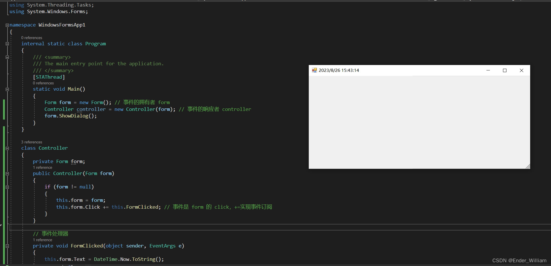This screenshot has width=551, height=266.
Task: Show "3 references" for the Controller class
Action: pos(32,142)
